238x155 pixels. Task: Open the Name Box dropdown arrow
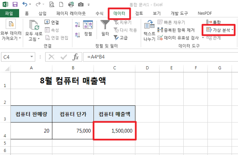[32, 57]
